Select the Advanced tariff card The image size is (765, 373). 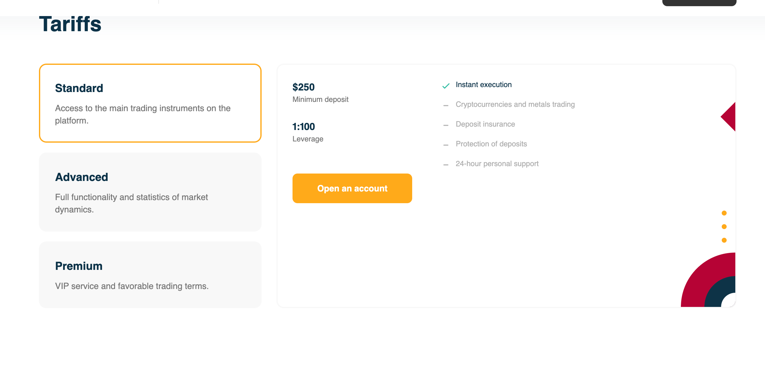click(x=150, y=192)
